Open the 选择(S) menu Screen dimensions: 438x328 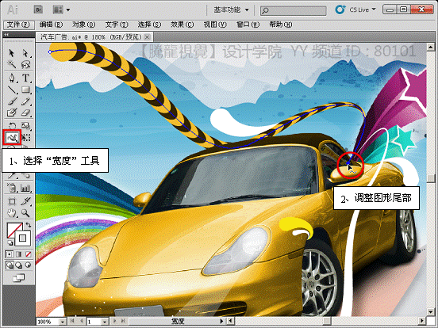coord(149,25)
